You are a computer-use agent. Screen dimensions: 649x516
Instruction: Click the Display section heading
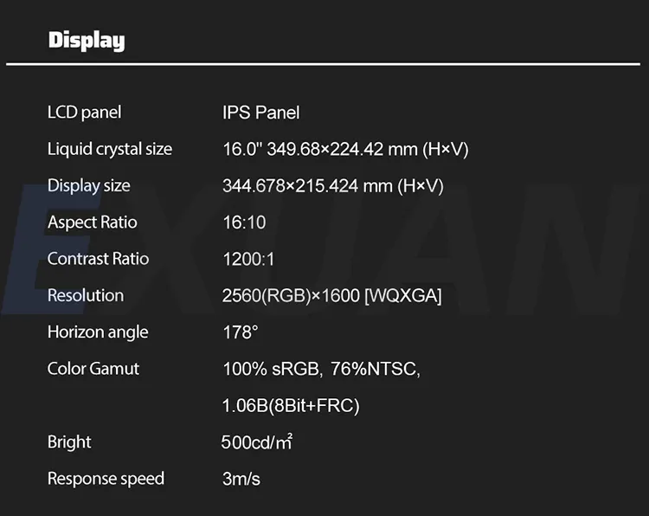86,41
